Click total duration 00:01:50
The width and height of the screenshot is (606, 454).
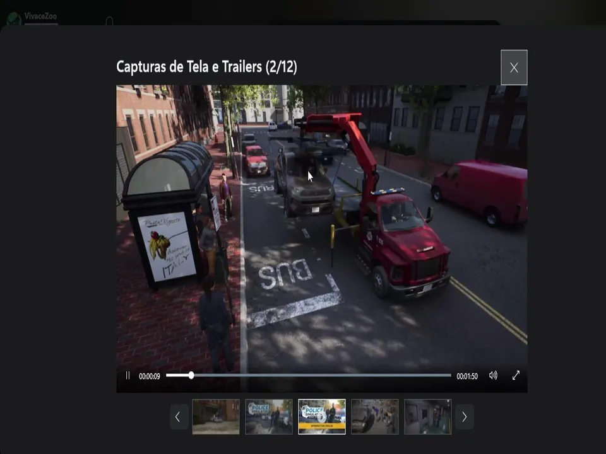(x=467, y=376)
